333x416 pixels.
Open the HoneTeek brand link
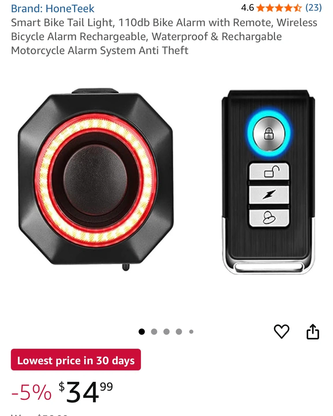coord(53,8)
